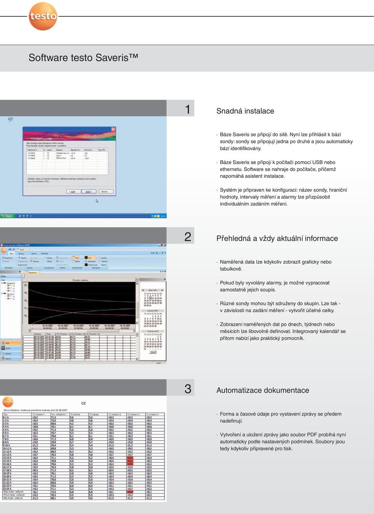The height and width of the screenshot is (514, 374).
Task: Go to previous month in calendar
Action: coord(143,290)
